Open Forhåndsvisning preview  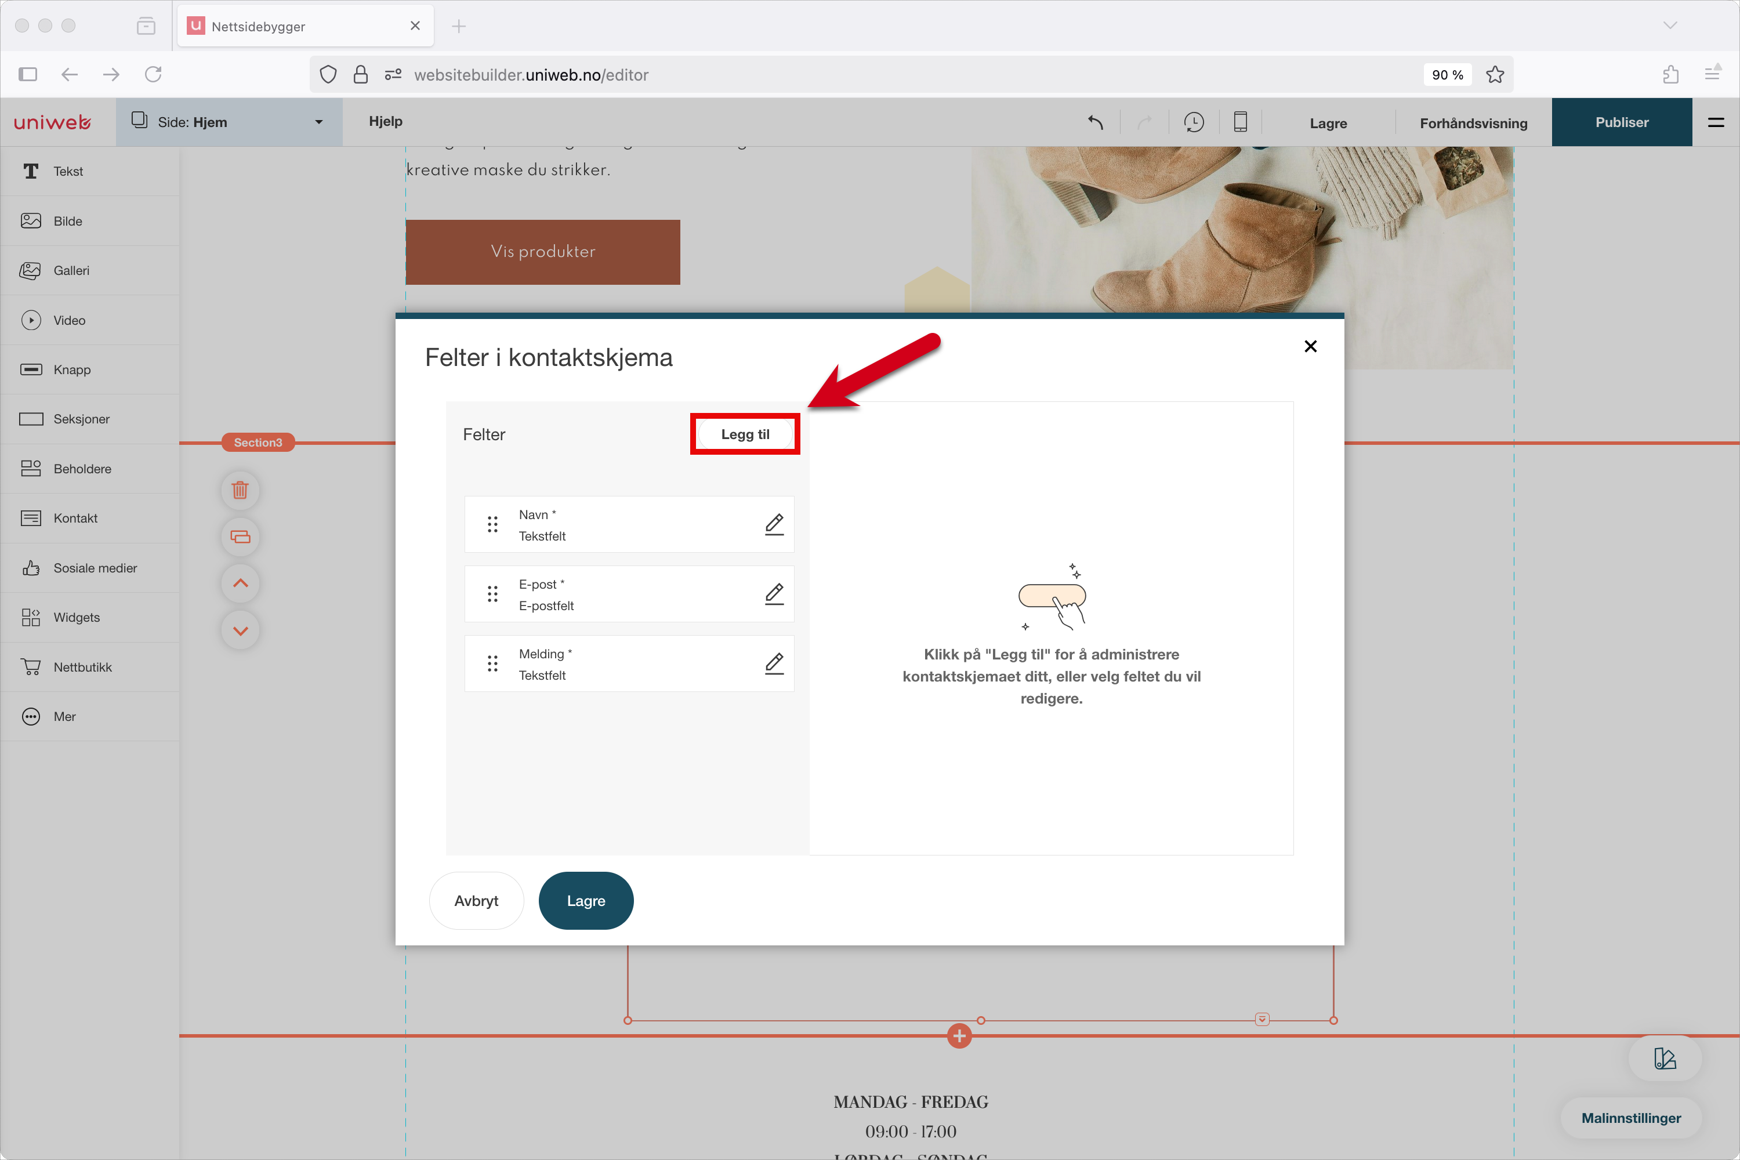point(1473,123)
